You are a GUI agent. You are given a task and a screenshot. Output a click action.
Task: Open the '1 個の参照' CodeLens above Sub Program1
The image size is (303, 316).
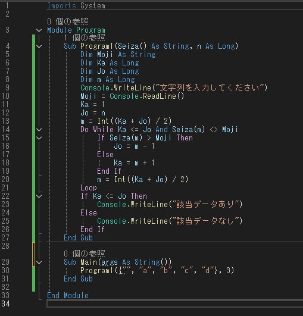[85, 37]
